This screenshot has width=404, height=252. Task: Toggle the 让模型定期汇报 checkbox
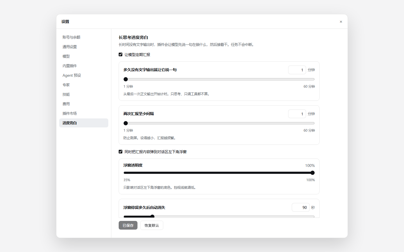click(120, 55)
